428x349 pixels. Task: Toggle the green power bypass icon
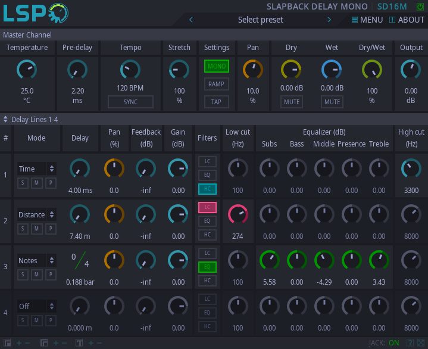(420, 7)
